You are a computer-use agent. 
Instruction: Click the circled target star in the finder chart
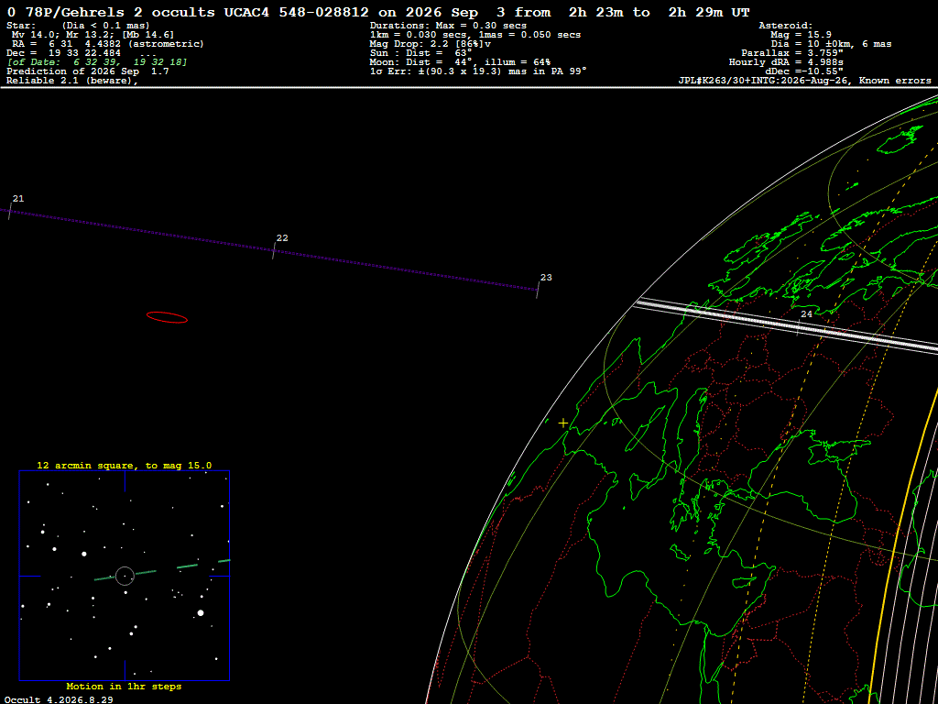(125, 576)
